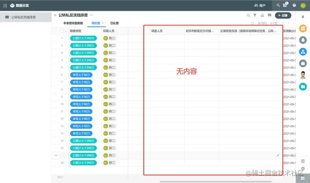Expand the 待处理 tab dropdown arrow
310x183 pixels.
tap(103, 23)
